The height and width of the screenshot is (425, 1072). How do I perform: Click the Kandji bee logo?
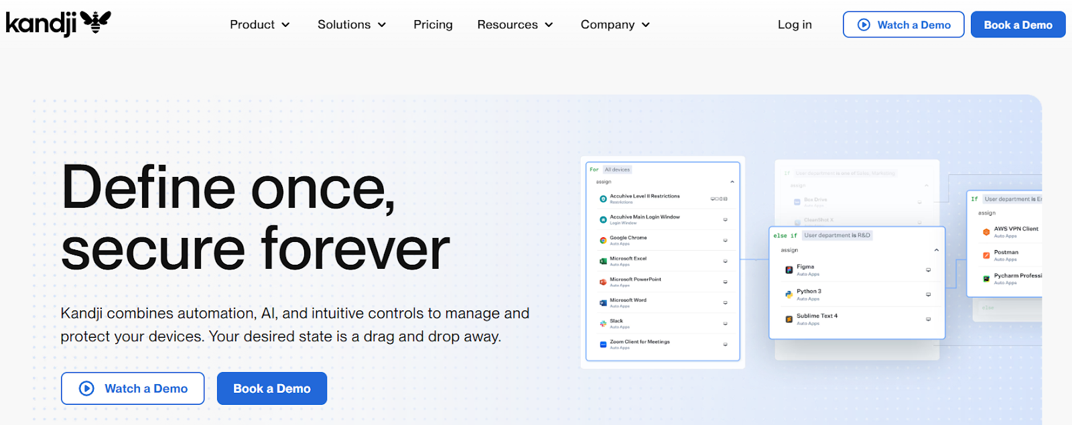[58, 23]
